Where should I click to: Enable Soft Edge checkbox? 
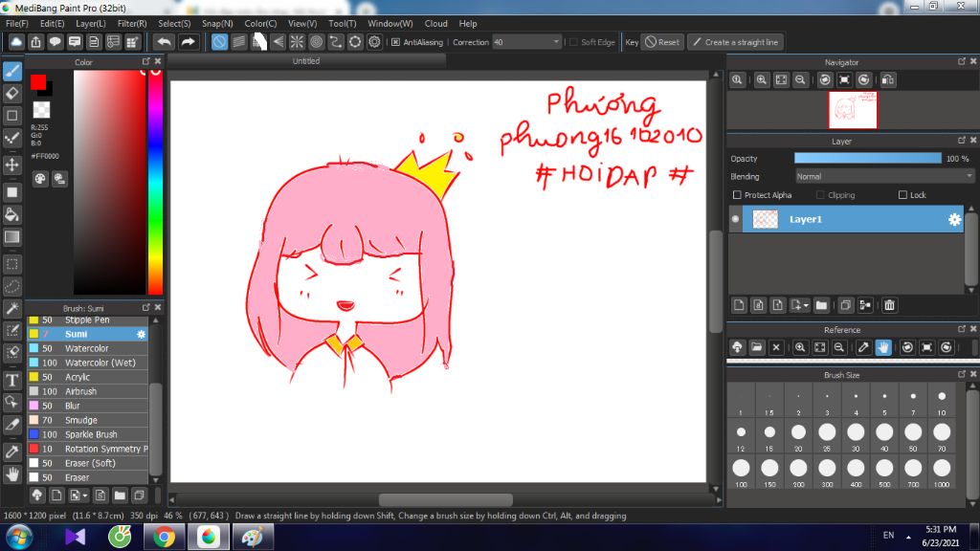574,42
